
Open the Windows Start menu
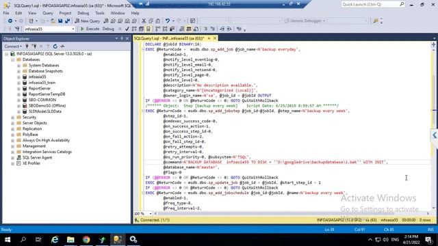(8, 240)
